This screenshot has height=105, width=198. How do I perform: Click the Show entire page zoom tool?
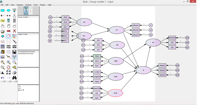tap(3, 67)
